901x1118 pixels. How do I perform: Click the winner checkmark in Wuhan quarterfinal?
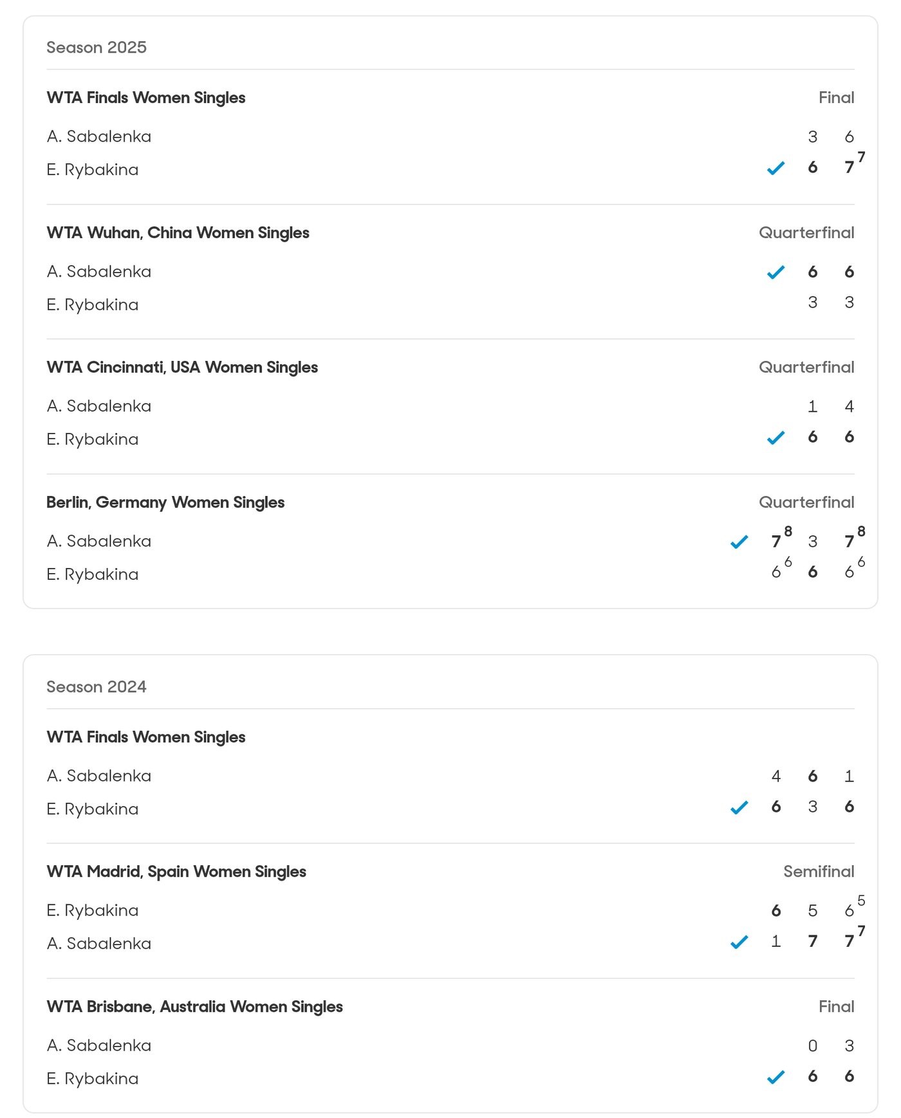776,272
